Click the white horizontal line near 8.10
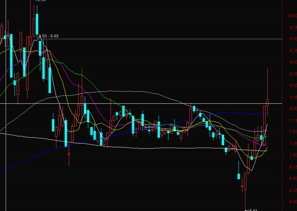Viewport: 297px width, 211px height. pyautogui.click(x=141, y=103)
